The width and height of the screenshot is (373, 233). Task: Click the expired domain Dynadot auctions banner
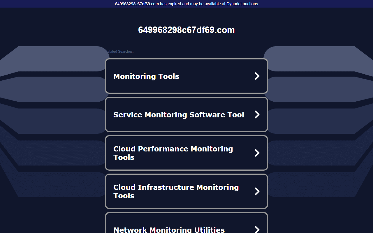coord(186,4)
